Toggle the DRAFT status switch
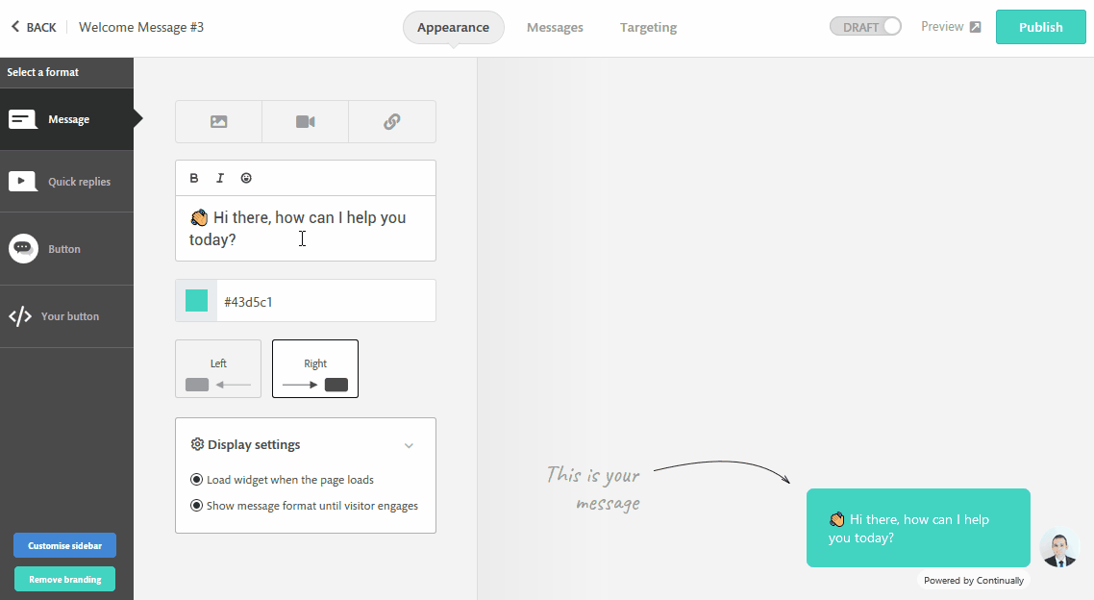Screen dimensions: 1094x600 865,26
